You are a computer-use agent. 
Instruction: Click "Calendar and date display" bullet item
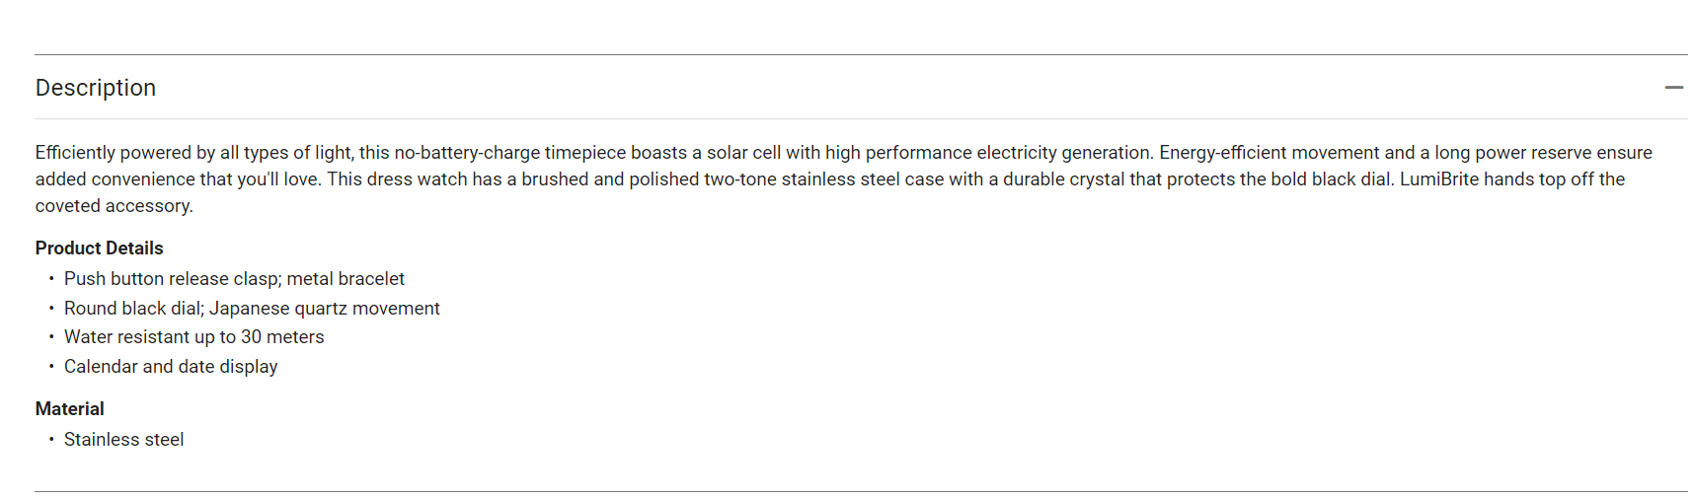pyautogui.click(x=171, y=367)
